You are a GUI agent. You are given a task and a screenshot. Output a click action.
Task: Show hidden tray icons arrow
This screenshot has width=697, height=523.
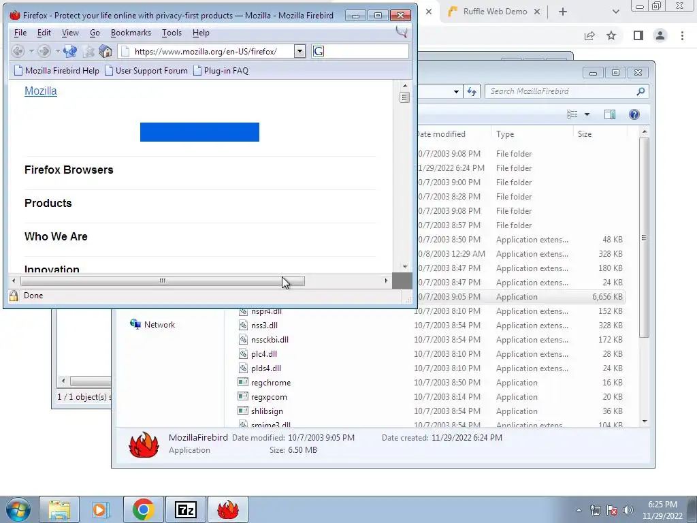579,510
